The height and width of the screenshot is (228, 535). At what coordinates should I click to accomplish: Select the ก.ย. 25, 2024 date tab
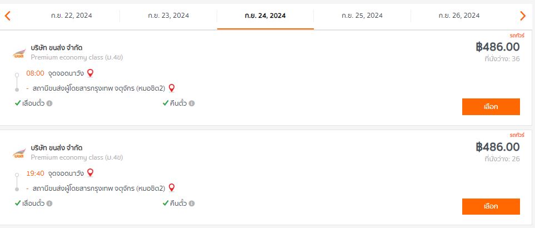pyautogui.click(x=362, y=16)
